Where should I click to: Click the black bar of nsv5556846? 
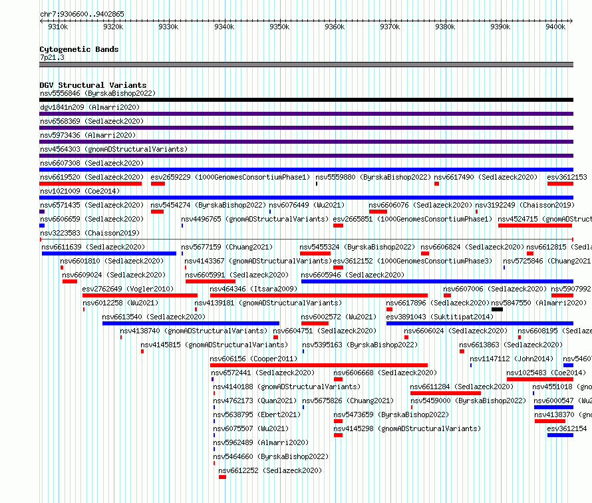tap(306, 100)
